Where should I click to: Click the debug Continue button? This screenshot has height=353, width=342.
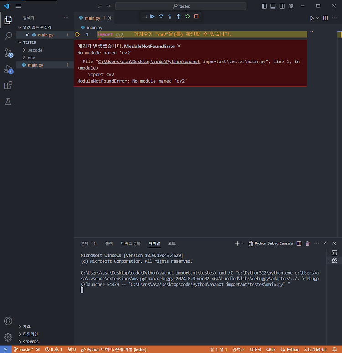point(152,16)
